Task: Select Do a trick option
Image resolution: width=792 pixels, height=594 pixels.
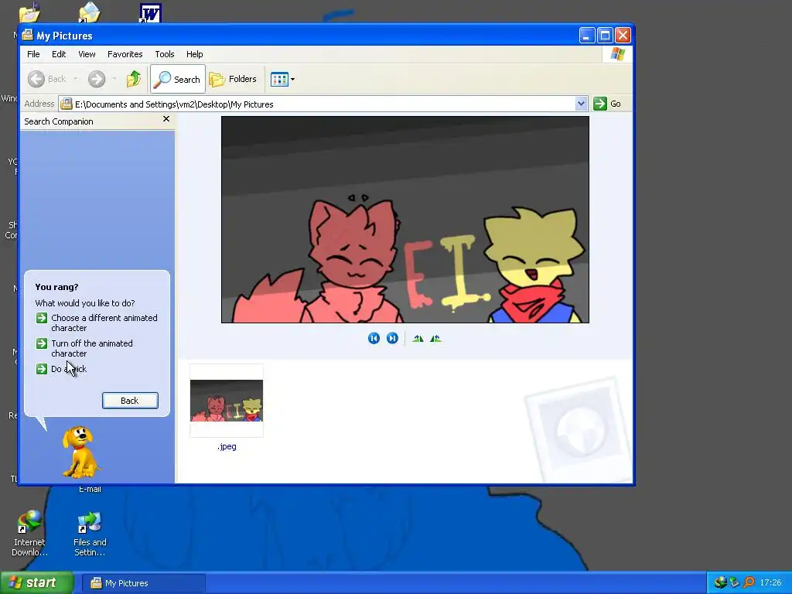Action: [61, 369]
